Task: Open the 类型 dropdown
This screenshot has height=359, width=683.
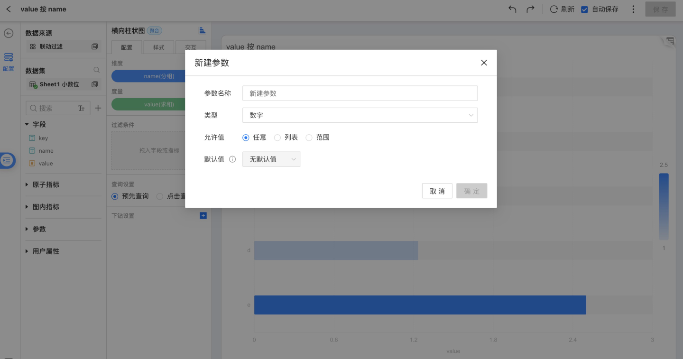Action: click(x=360, y=115)
